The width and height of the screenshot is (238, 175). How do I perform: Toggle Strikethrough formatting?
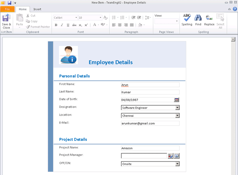74,25
